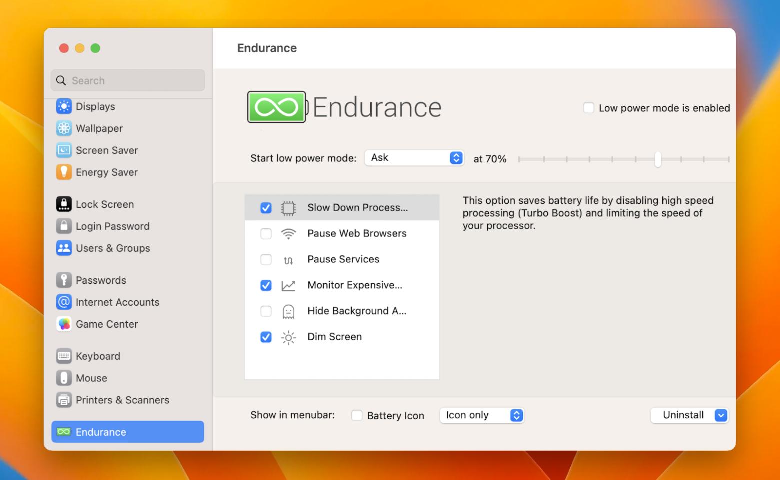Check the Pause Services checkbox
Viewport: 780px width, 480px height.
(266, 260)
